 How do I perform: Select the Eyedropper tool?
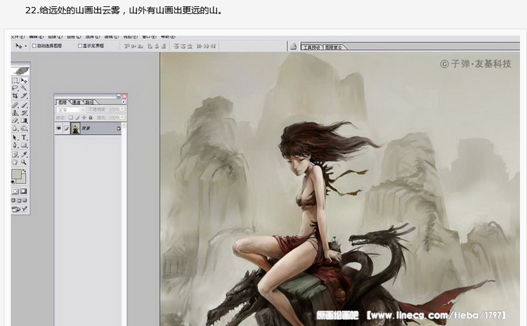[24, 155]
